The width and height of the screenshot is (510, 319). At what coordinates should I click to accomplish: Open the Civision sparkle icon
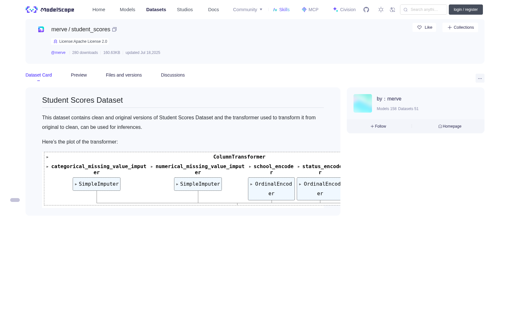335,10
